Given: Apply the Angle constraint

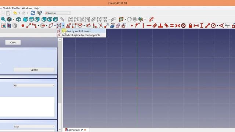Looking at the screenshot, I should pos(221,26).
